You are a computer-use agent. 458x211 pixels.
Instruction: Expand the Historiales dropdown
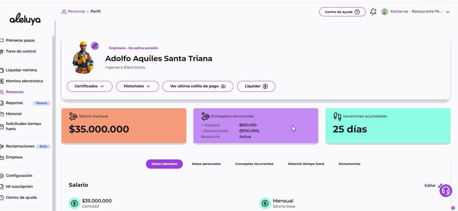coord(137,86)
